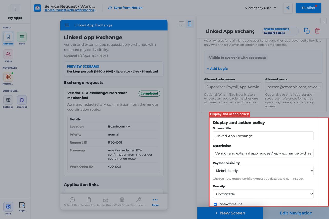Open the More tab in preview

155,202
